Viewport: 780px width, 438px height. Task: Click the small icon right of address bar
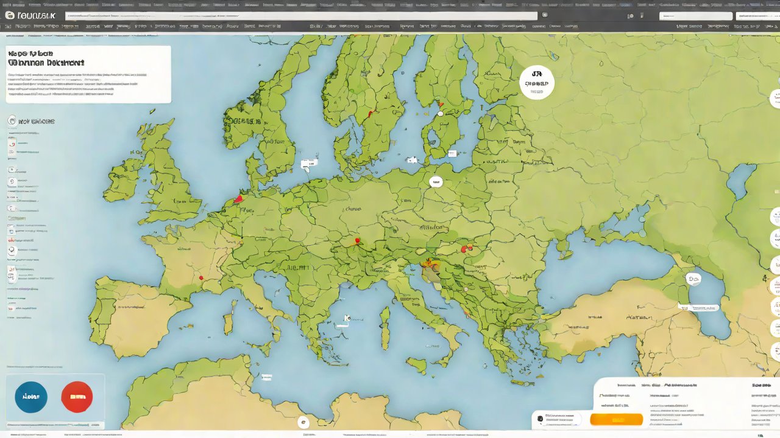coord(545,16)
